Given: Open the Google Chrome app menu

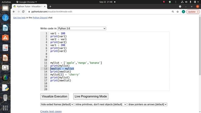Looking at the screenshot, I should pyautogui.click(x=26, y=2).
